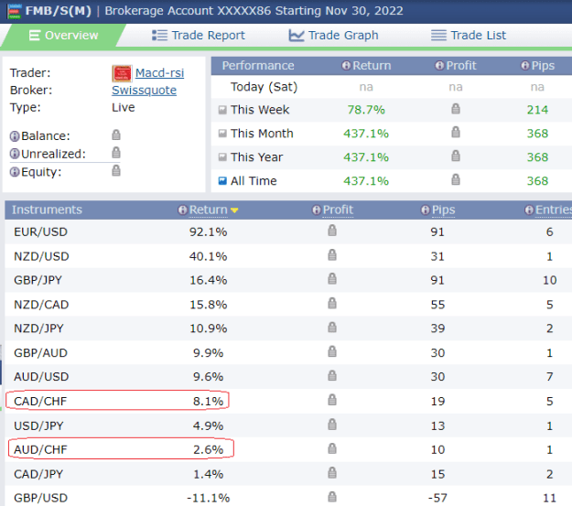Sort instruments by the Entries column
The image size is (572, 506).
pyautogui.click(x=554, y=210)
